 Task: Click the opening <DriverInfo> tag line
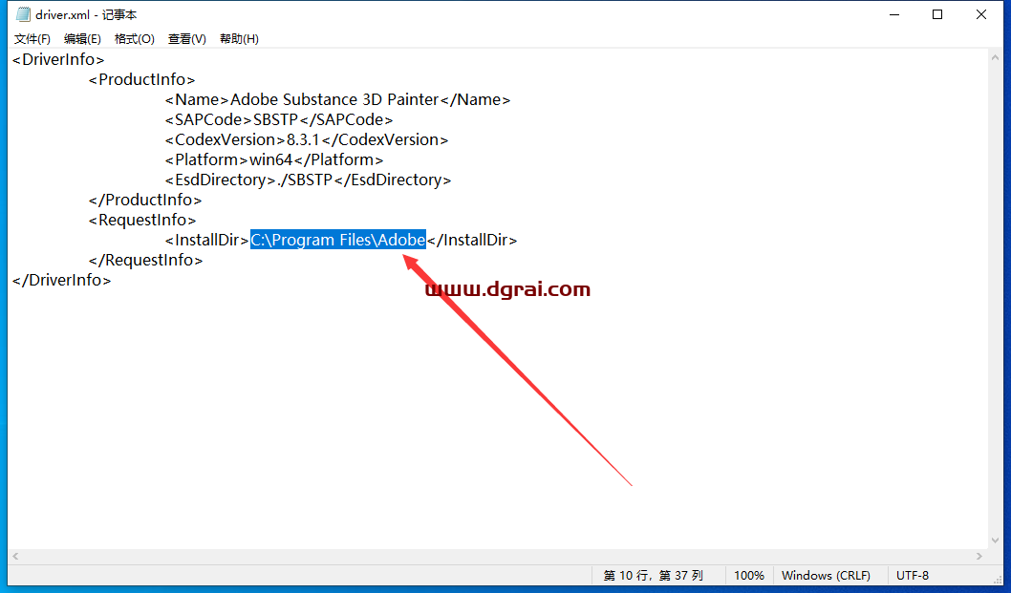[58, 59]
